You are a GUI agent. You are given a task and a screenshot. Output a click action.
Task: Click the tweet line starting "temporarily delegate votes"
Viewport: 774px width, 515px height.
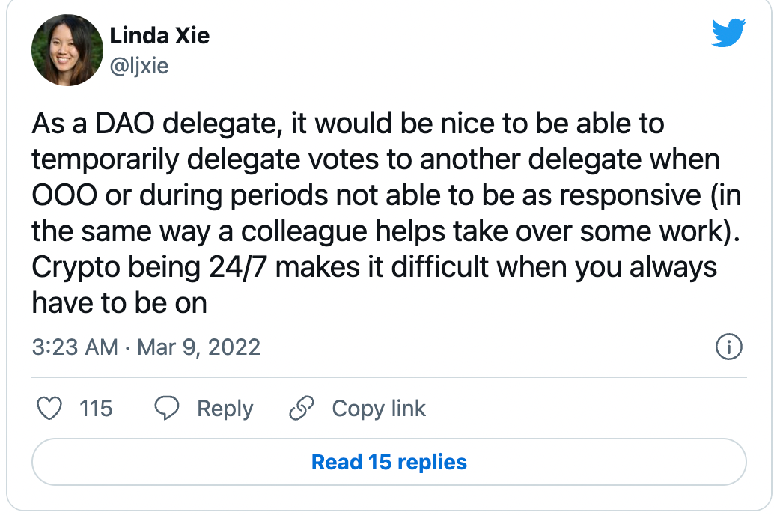(x=376, y=159)
